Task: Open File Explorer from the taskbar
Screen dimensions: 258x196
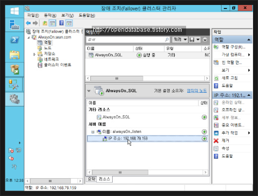Action: (14, 55)
